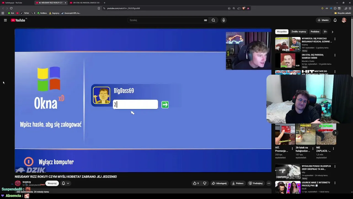Image resolution: width=353 pixels, height=199 pixels.
Task: Open notifications bell in YouTube header
Action: tap(335, 20)
